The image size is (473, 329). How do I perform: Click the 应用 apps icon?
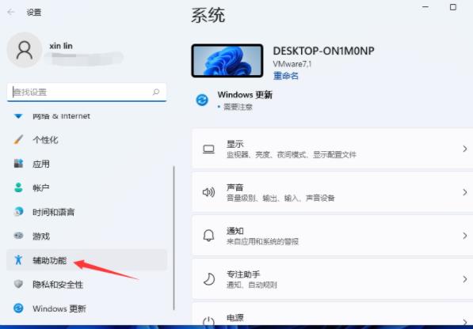click(x=18, y=164)
